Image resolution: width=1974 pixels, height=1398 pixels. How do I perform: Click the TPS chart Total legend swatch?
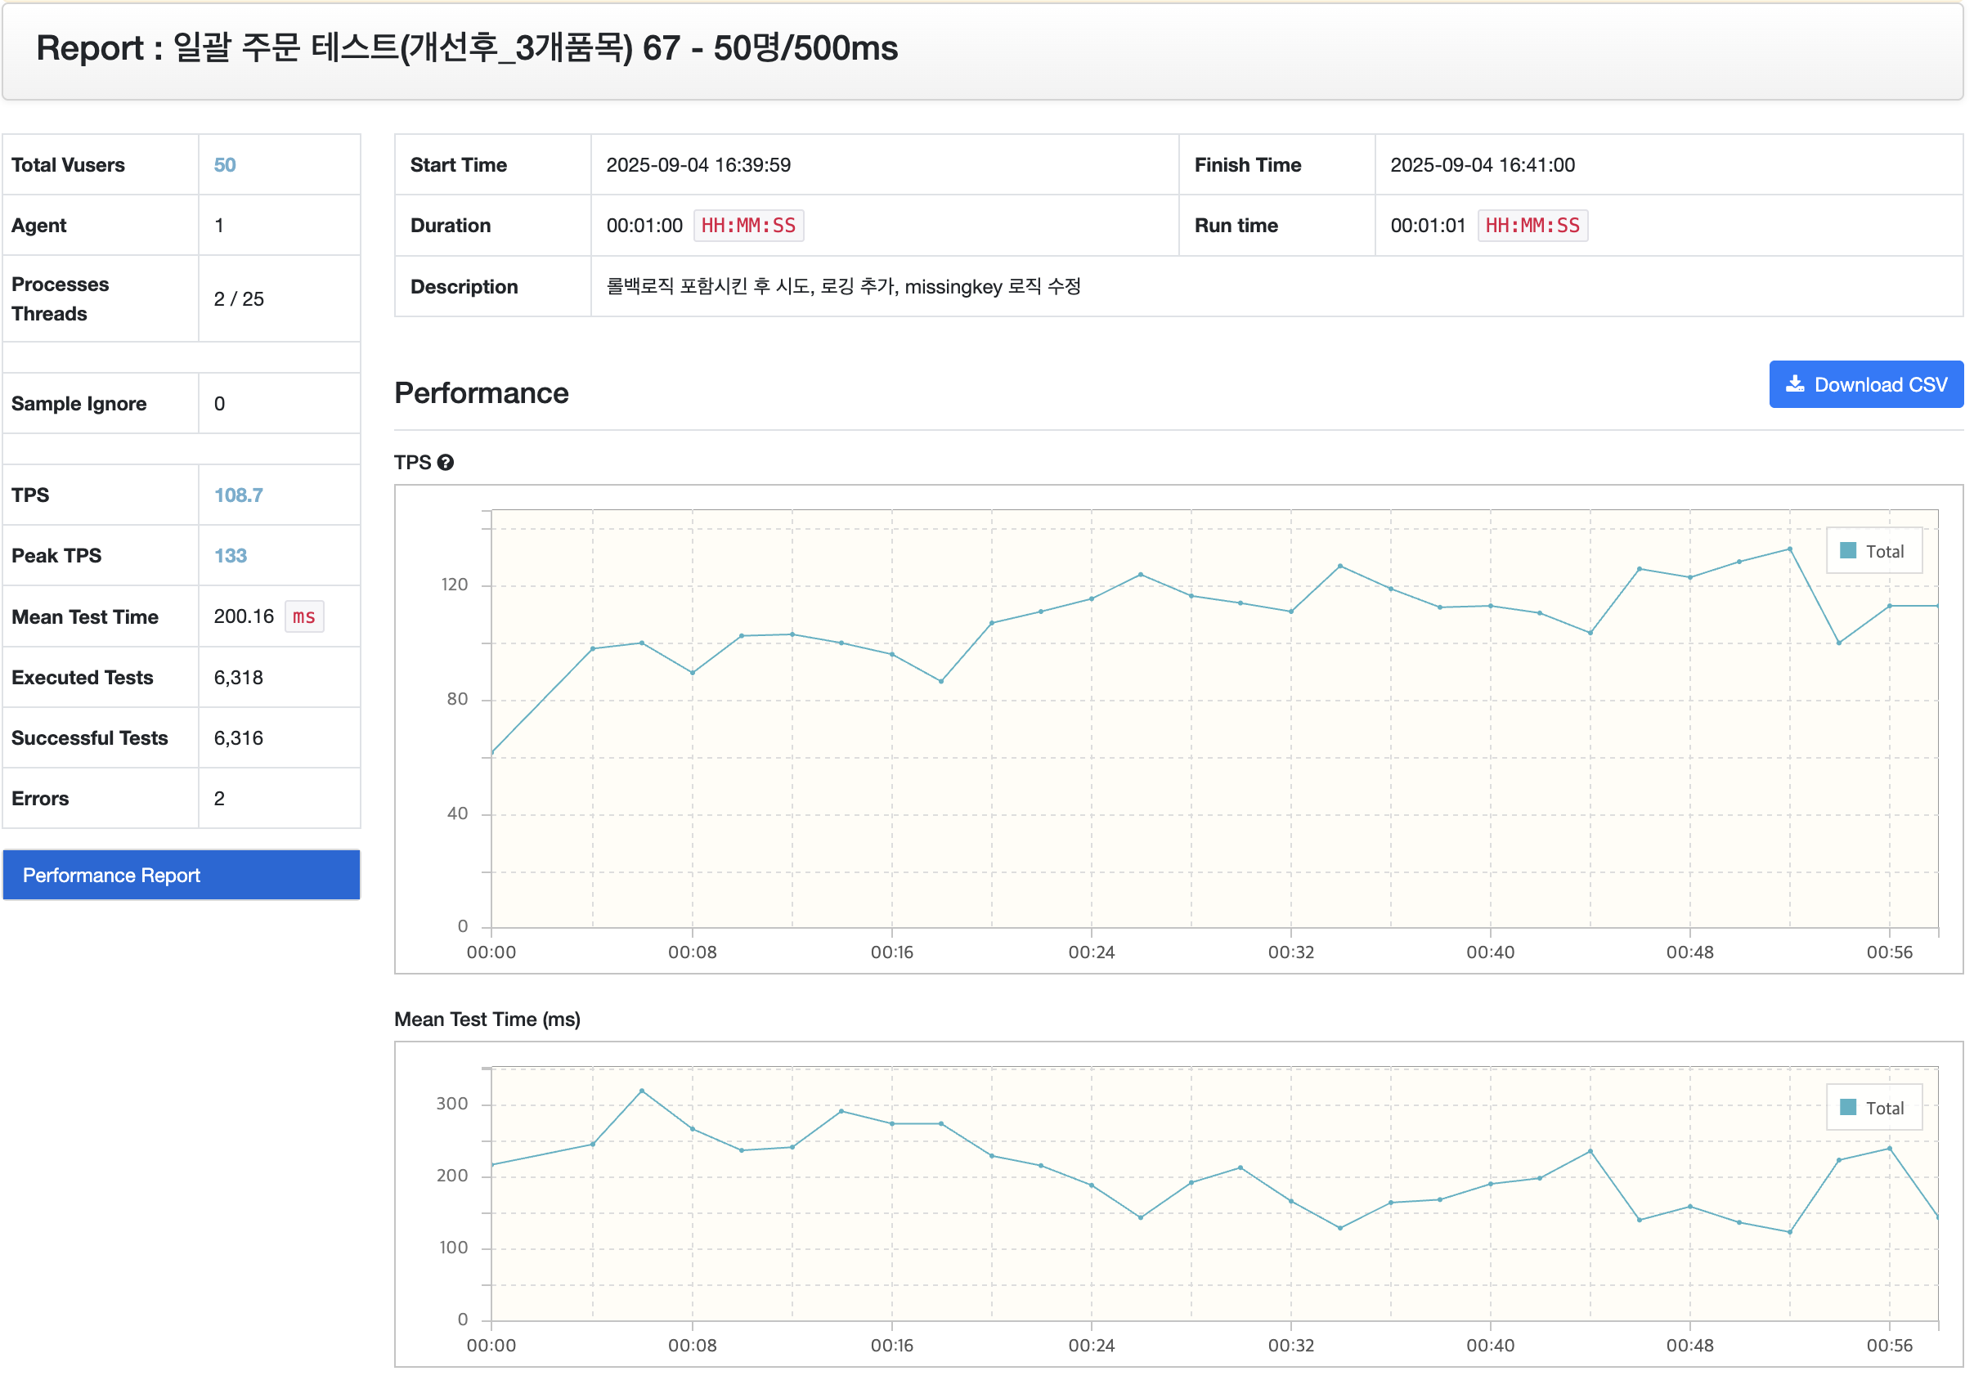pyautogui.click(x=1846, y=551)
